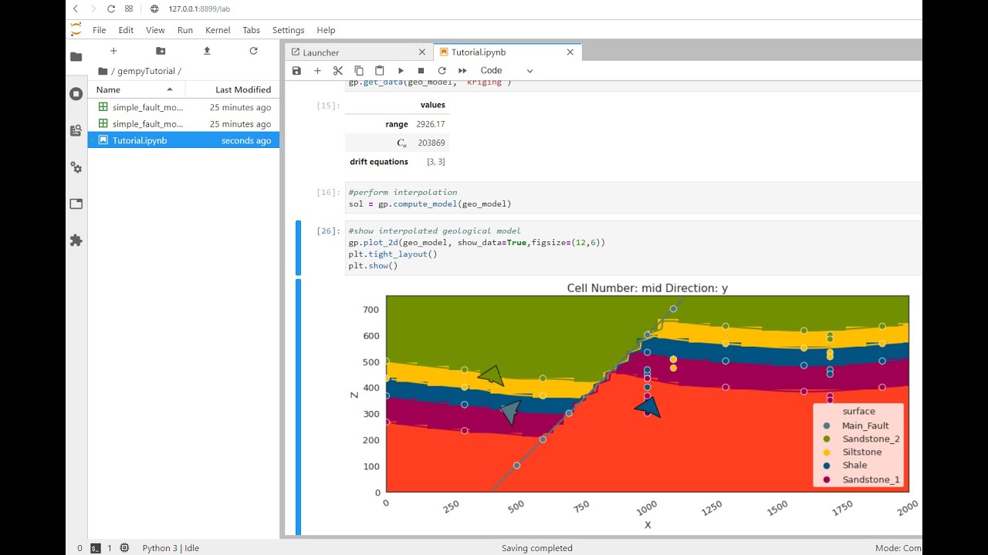Paste cells from clipboard

pos(380,70)
